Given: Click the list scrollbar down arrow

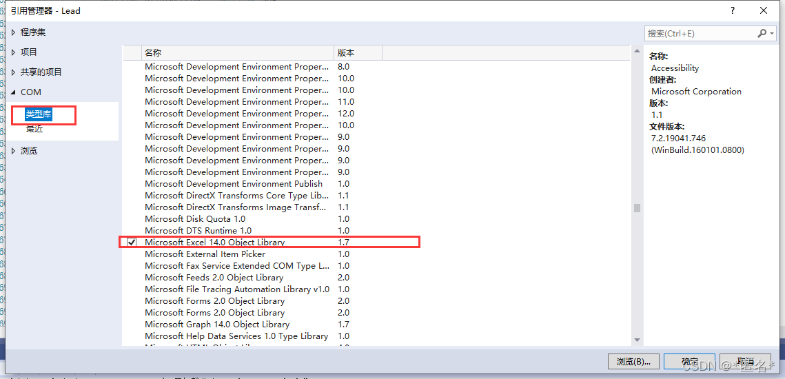Looking at the screenshot, I should [637, 340].
